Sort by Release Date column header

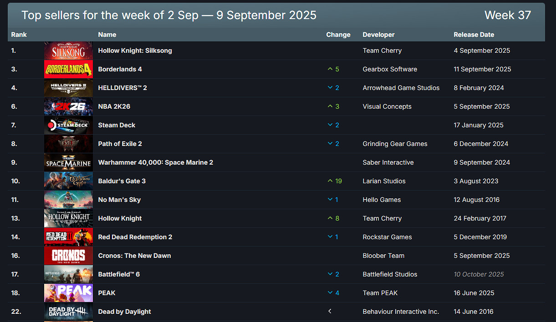click(474, 35)
